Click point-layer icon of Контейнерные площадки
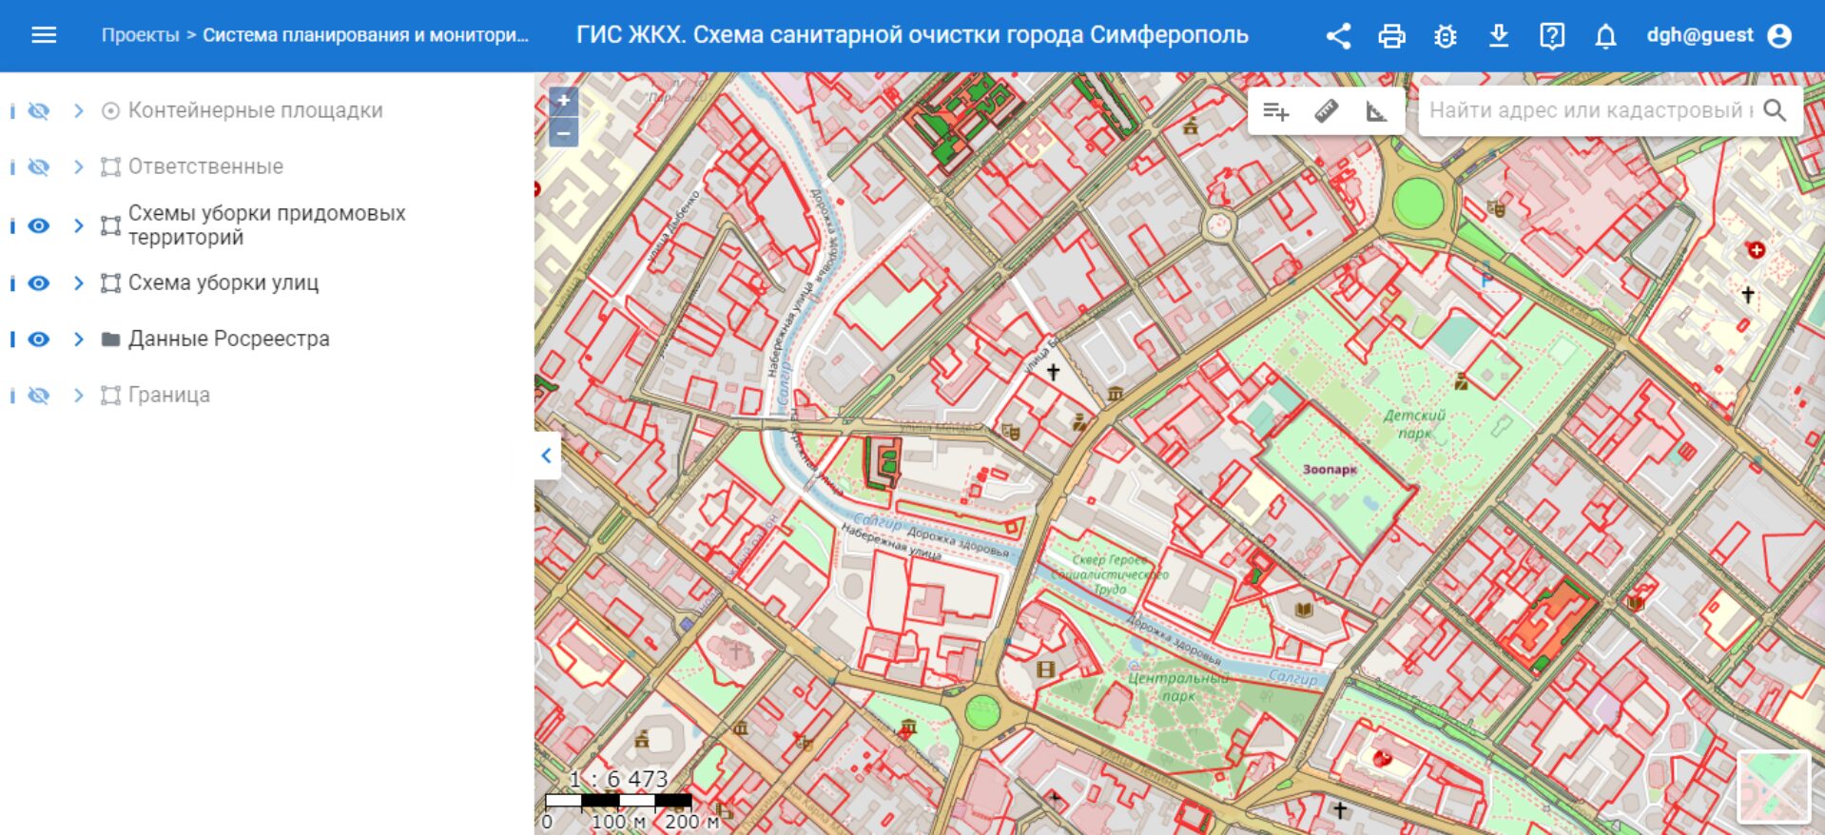The height and width of the screenshot is (835, 1825). click(110, 110)
